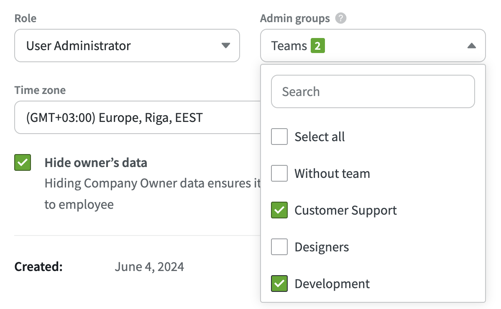
Task: Click the Hide owner's data label
Action: [x=96, y=162]
